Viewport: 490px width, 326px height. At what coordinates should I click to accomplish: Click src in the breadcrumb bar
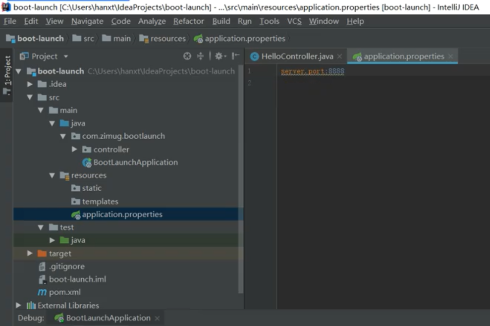coord(83,39)
